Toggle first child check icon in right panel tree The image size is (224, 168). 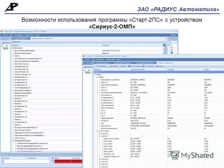[x=172, y=48]
